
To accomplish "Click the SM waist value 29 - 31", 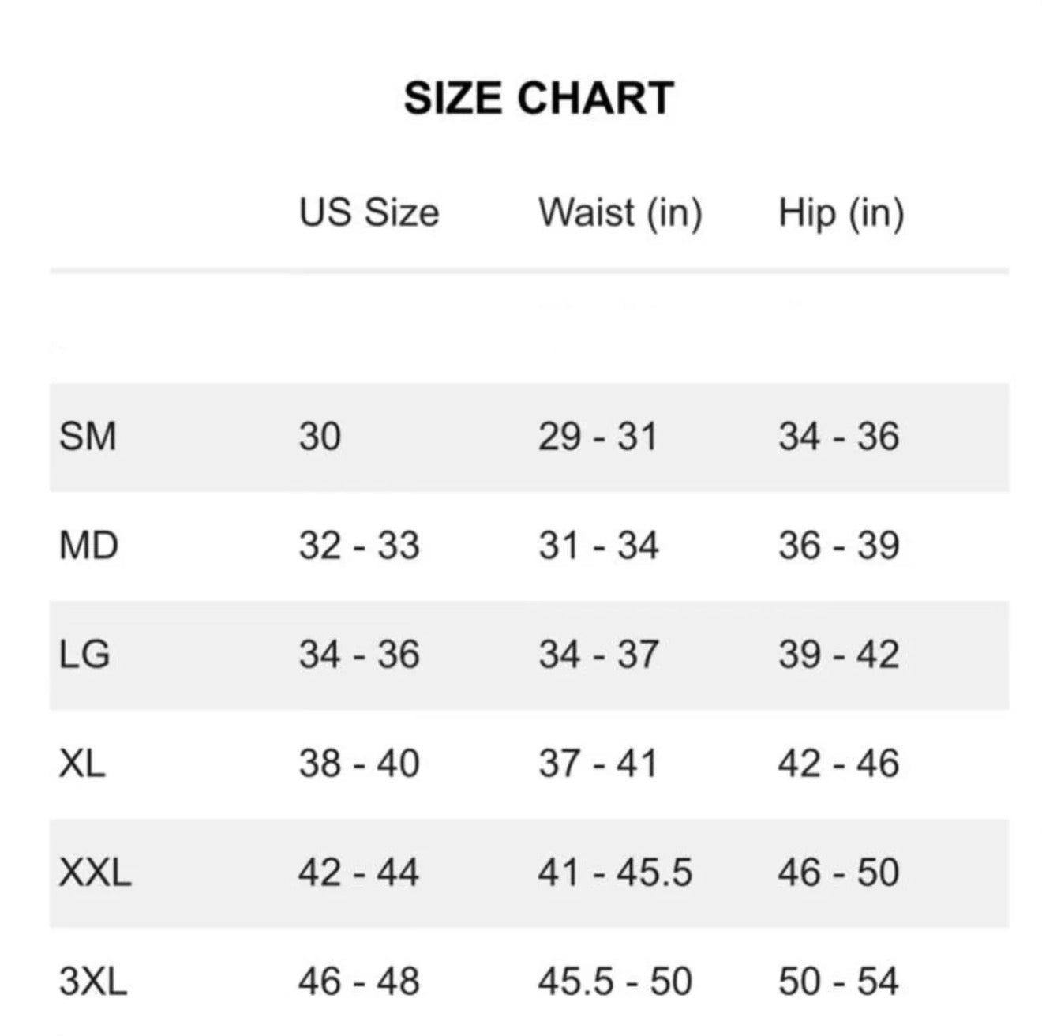I will (x=598, y=437).
